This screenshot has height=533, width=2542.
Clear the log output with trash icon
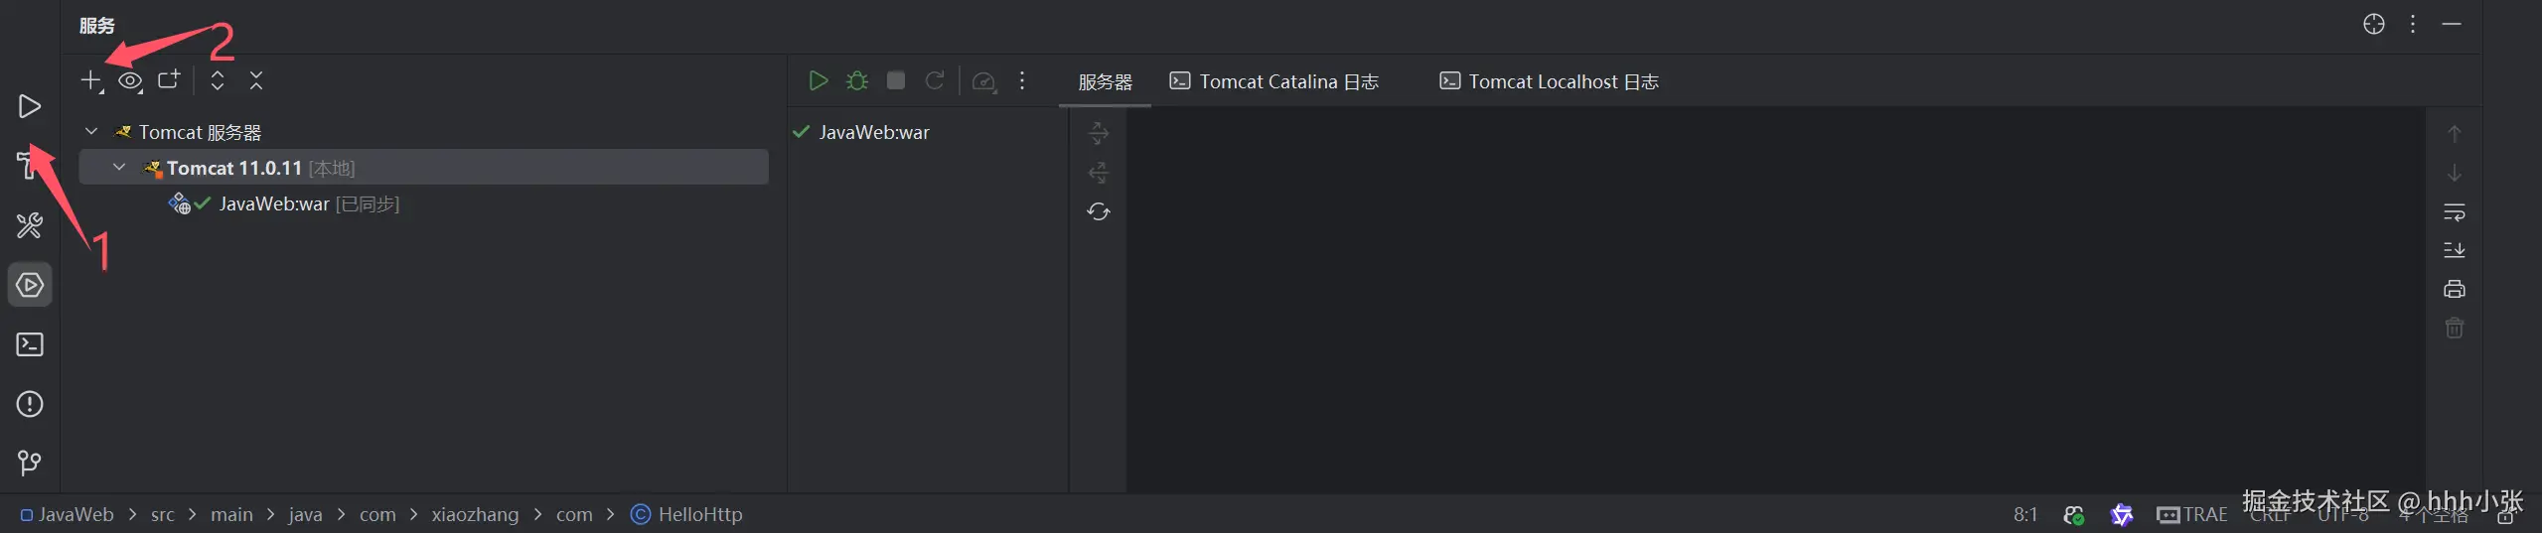[x=2454, y=329]
